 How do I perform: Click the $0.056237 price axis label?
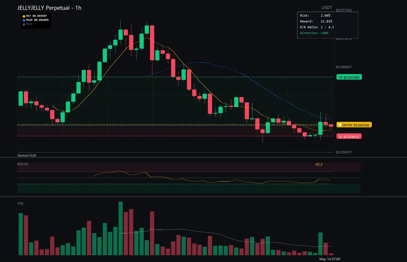click(344, 152)
